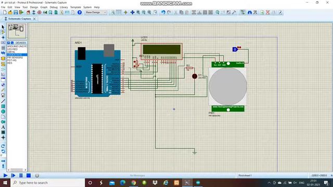The width and height of the screenshot is (333, 187).
Task: Step the simulation with the step button
Action: 13,176
